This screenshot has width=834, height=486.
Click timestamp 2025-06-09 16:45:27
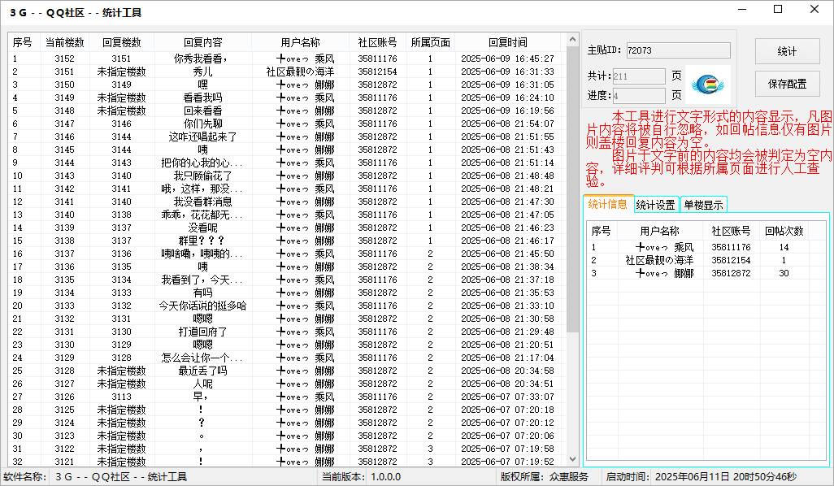point(507,59)
